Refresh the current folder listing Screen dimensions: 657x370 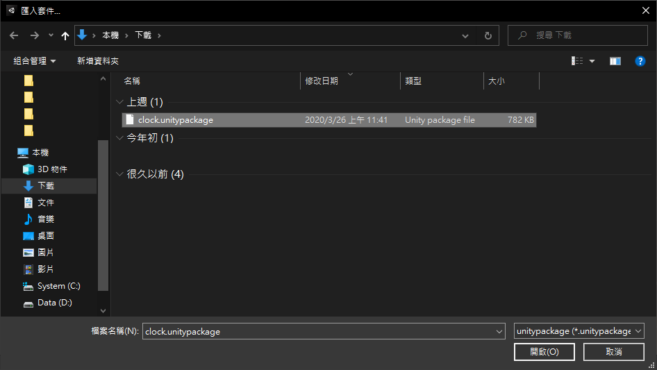coord(488,35)
